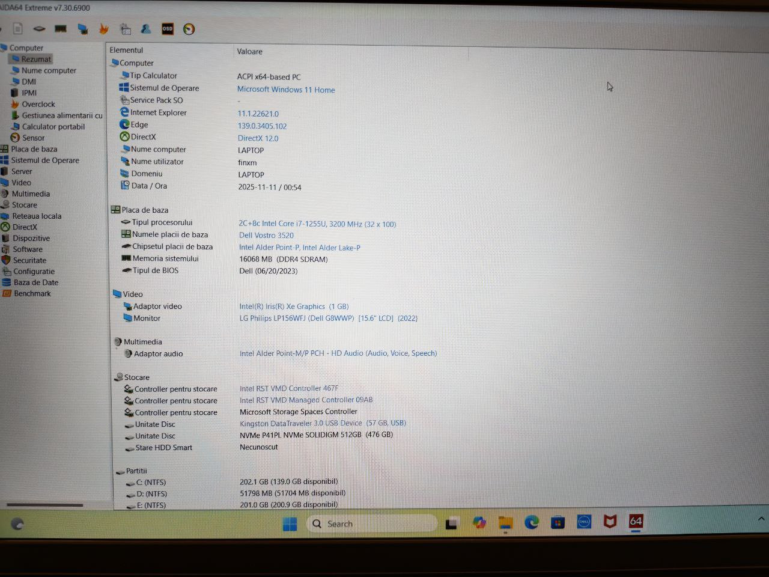Expand the Stocare tree category

tap(24, 205)
